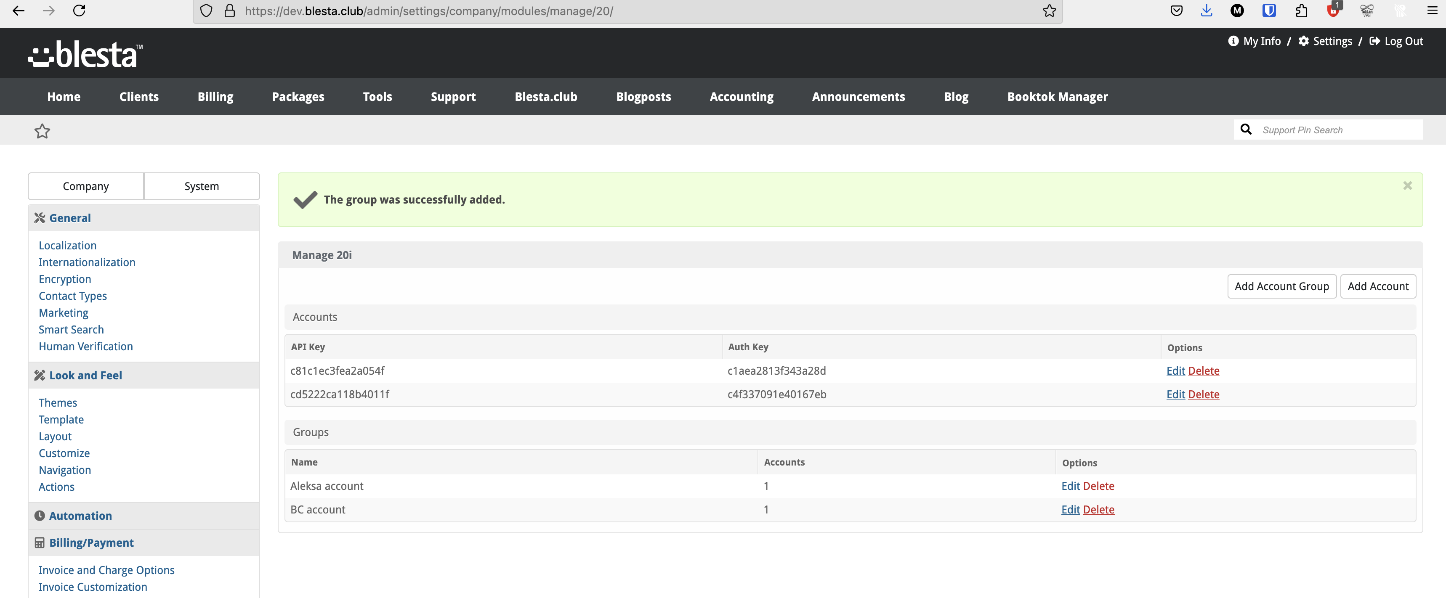Edit the cd5222ca118b4011f account

point(1175,394)
